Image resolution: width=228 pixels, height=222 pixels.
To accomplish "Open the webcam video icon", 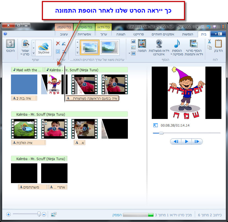I will [x=159, y=44].
